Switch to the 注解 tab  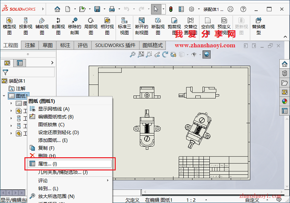pos(30,45)
